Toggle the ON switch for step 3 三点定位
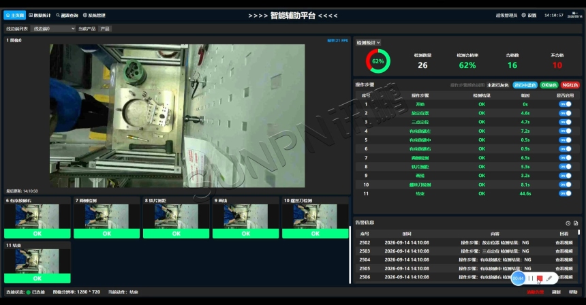The height and width of the screenshot is (305, 586). pyautogui.click(x=565, y=122)
